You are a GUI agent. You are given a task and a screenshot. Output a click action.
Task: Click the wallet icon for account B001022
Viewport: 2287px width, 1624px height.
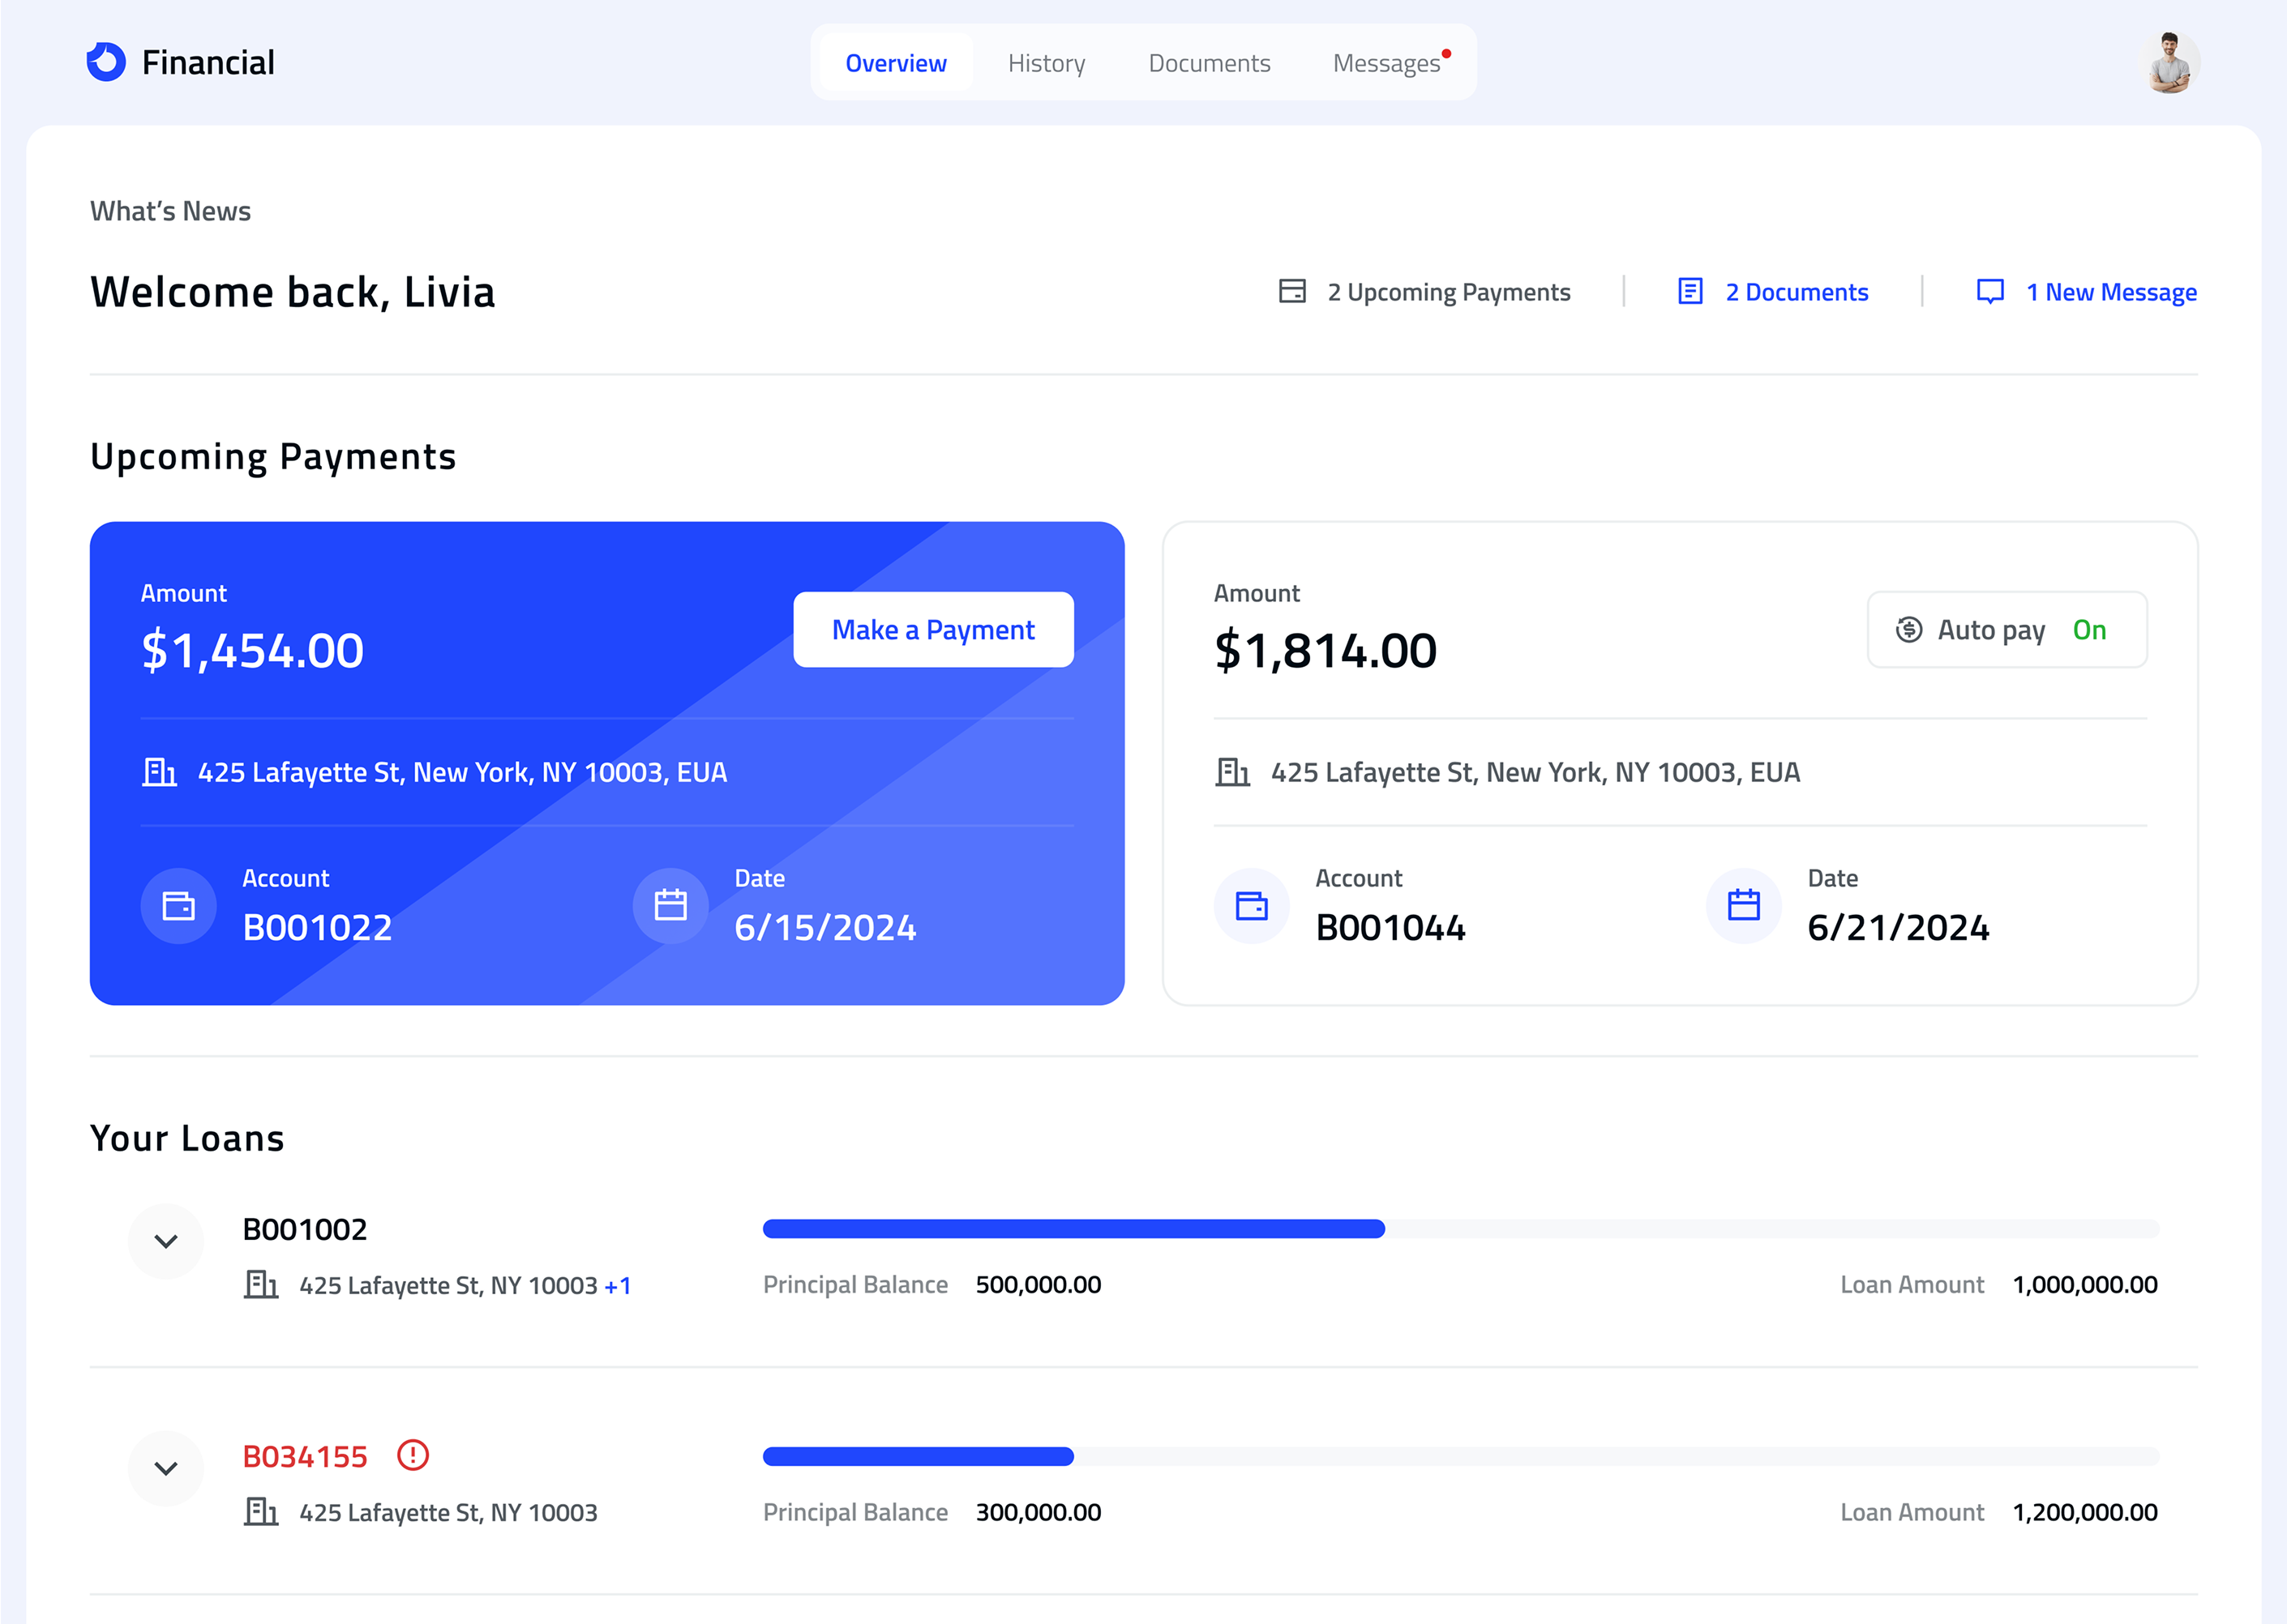point(178,906)
